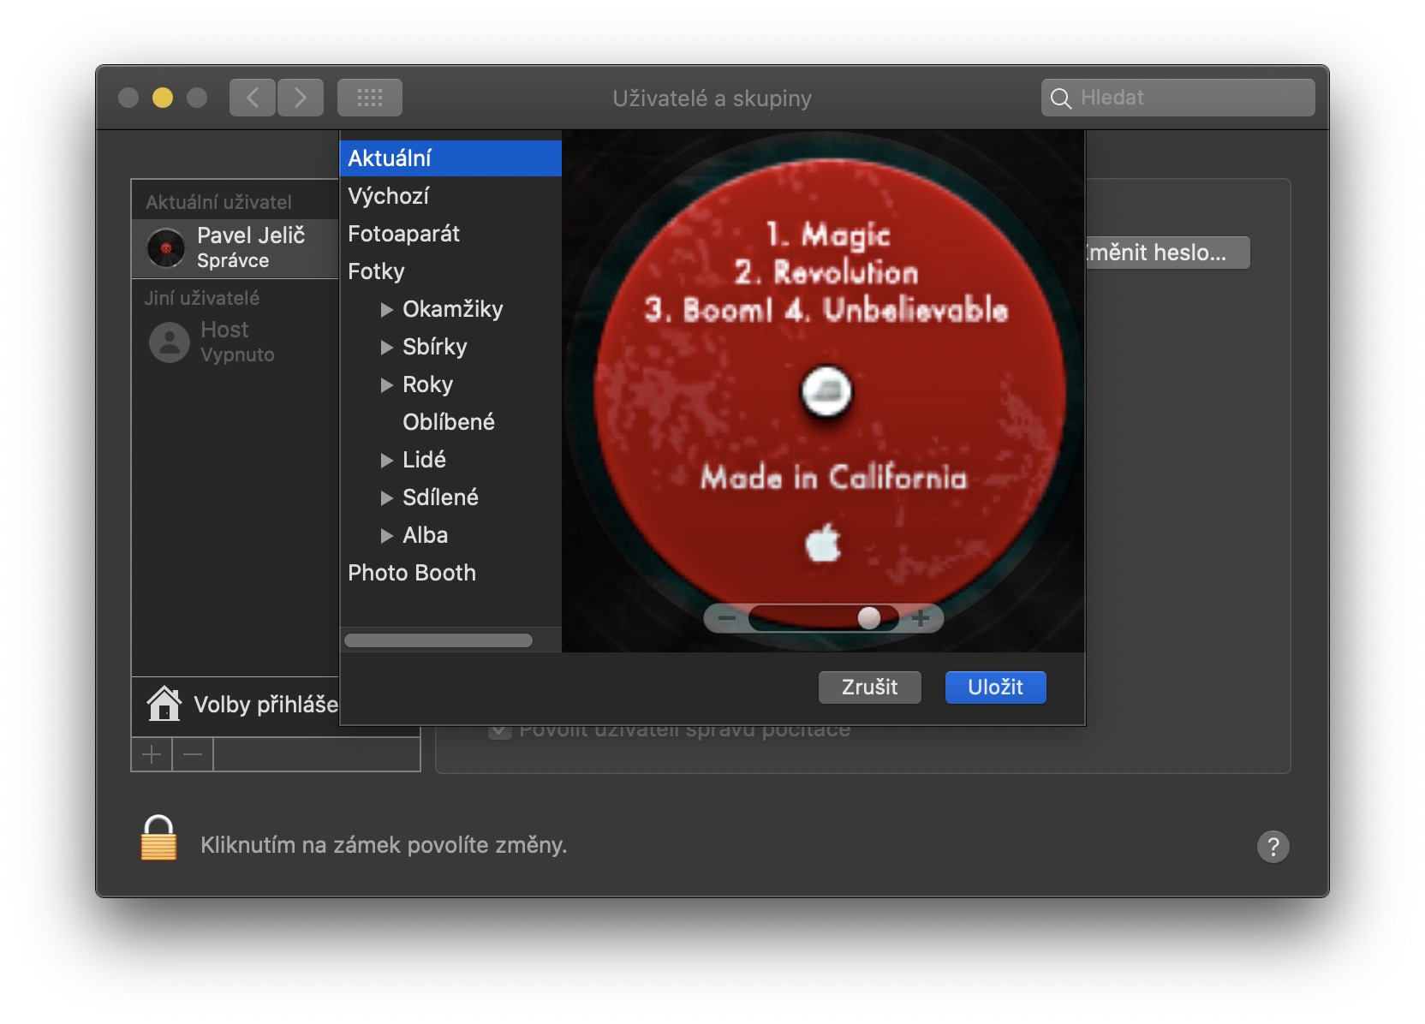Select Fotky picture source
Viewport: 1425px width, 1024px height.
[450, 271]
